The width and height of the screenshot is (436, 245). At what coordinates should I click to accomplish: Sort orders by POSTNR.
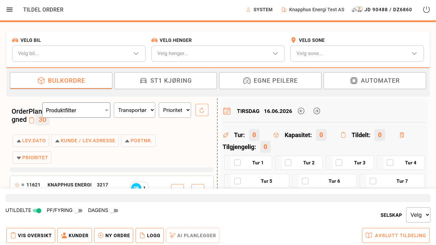tap(138, 141)
